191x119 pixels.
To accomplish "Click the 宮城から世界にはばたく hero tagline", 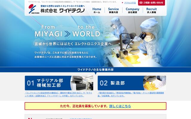I will point(74,44).
